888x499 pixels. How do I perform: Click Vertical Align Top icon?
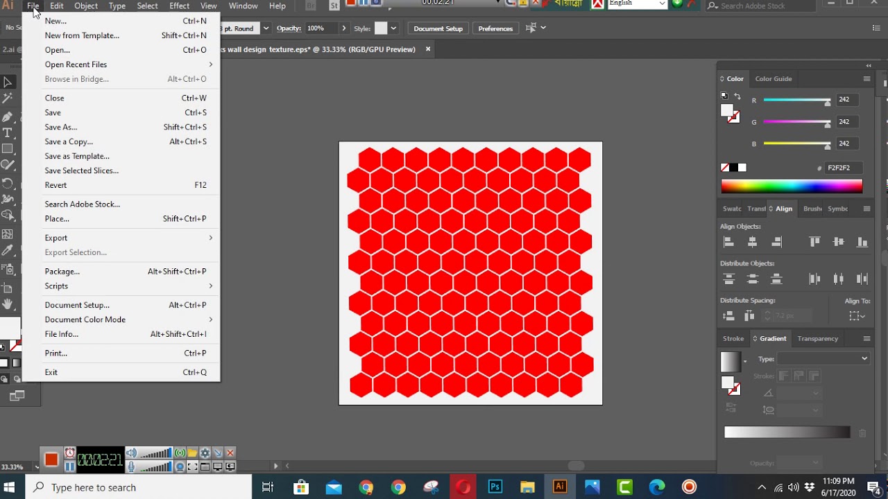814,242
